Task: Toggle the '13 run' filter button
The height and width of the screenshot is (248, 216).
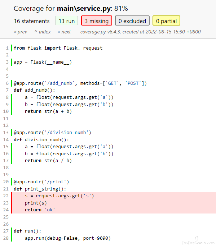Action: tap(66, 21)
